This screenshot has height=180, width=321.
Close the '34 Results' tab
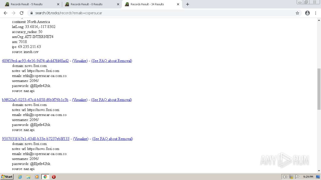[178, 4]
